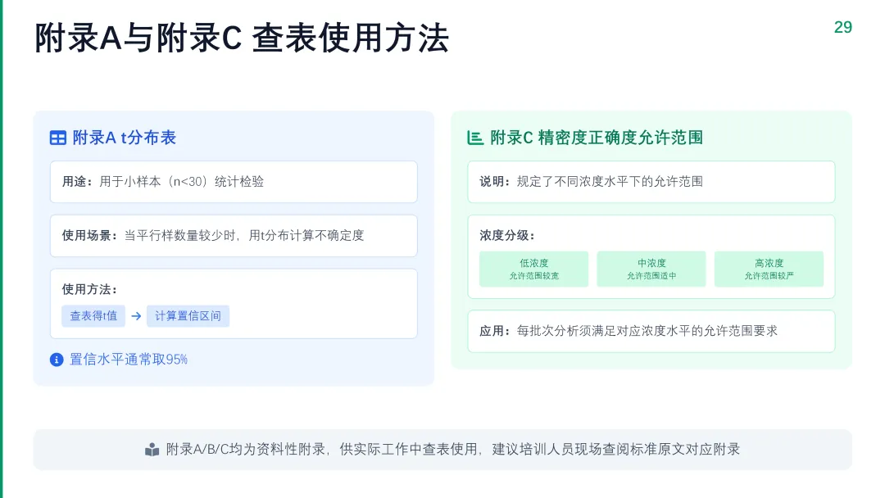Screen dimensions: 885x498
Task: Select the 查表得t值 step chip
Action: pos(93,316)
